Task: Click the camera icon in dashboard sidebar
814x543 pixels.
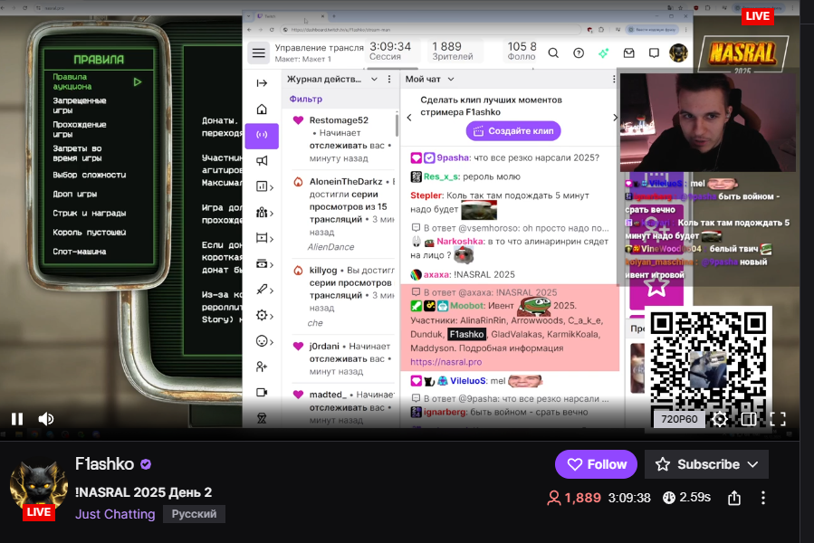Action: click(262, 393)
